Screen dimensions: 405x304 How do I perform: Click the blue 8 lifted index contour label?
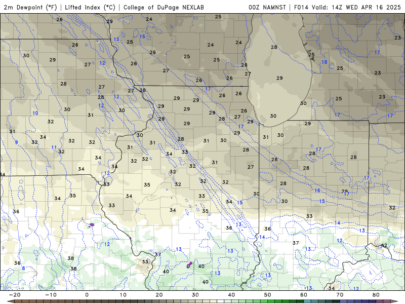[x=23, y=269]
